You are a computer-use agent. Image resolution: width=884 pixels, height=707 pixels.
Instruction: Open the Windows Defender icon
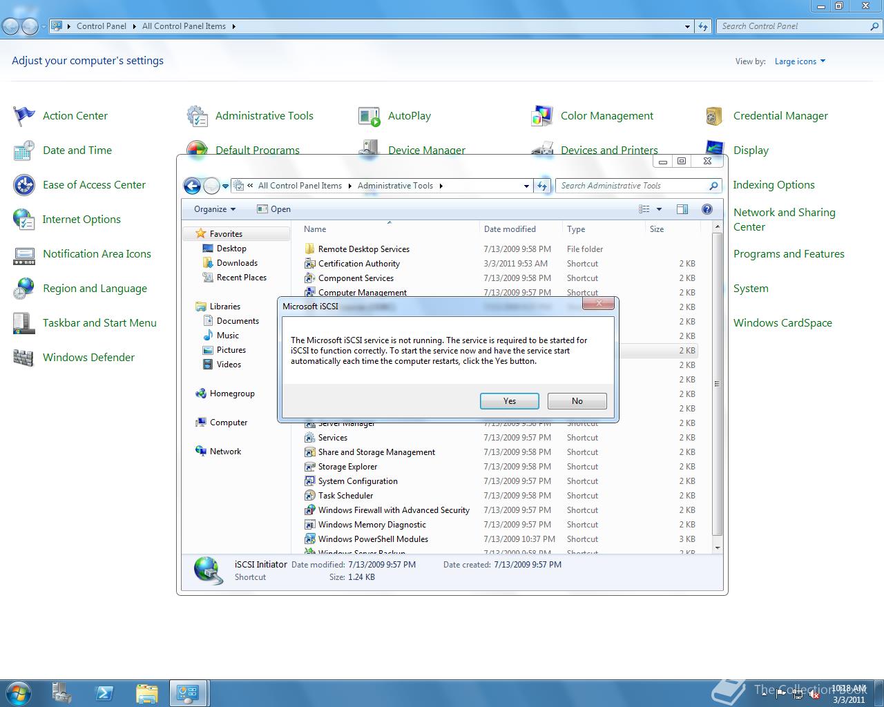click(x=24, y=358)
